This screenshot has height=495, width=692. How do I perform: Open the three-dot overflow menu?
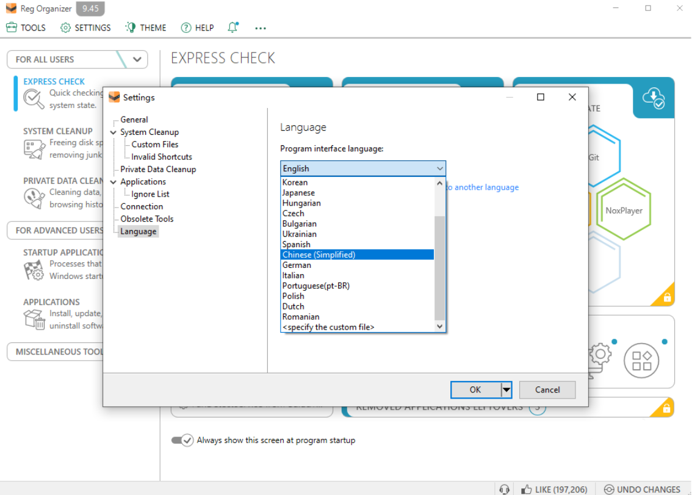coord(261,28)
